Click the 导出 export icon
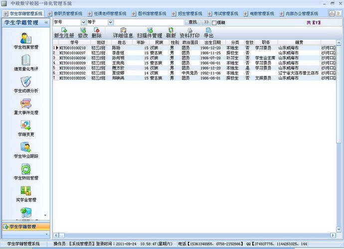 (208, 33)
